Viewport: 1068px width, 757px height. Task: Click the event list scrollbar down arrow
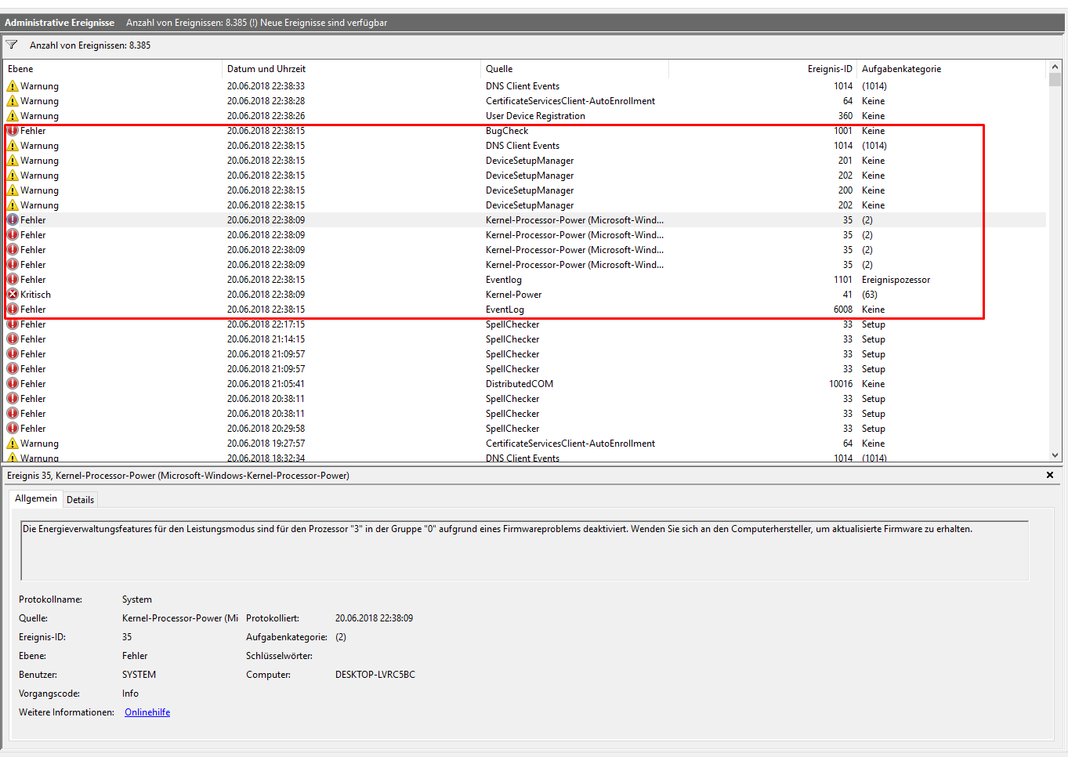(x=1055, y=455)
